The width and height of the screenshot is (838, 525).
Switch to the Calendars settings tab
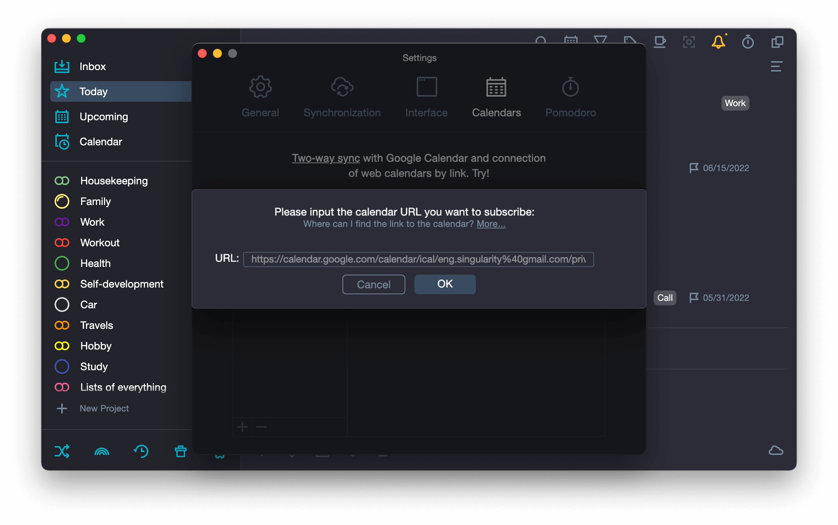(x=496, y=97)
